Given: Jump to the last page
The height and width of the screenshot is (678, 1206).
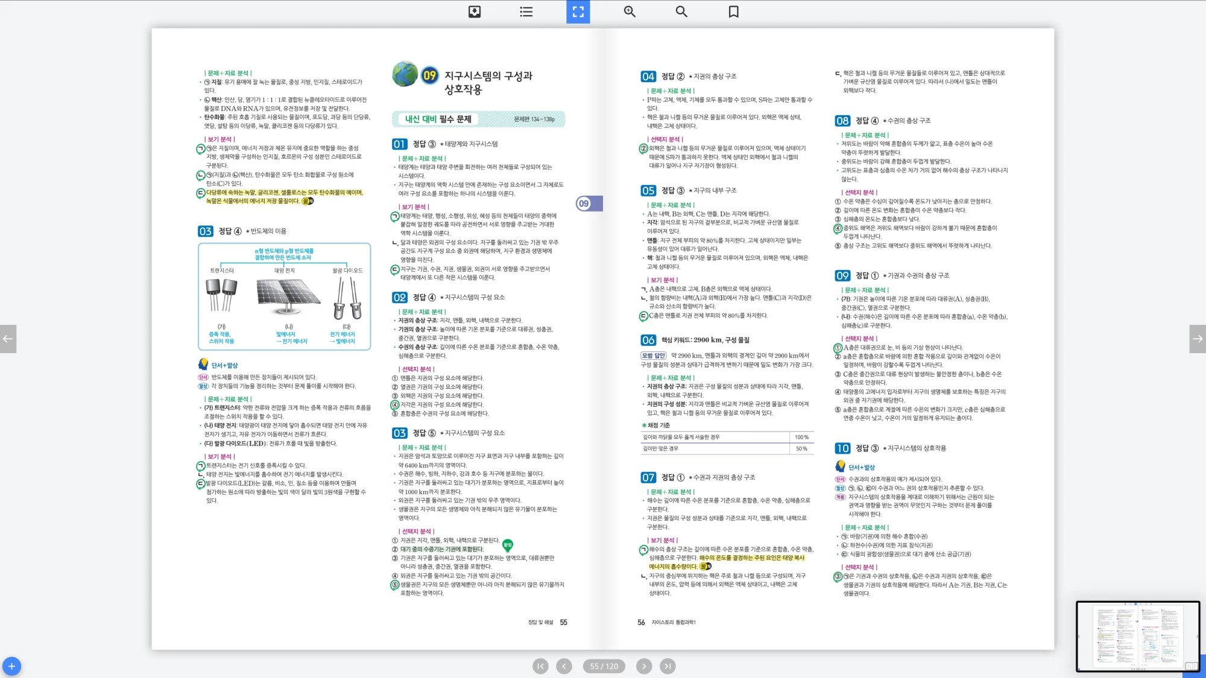Looking at the screenshot, I should pos(668,666).
